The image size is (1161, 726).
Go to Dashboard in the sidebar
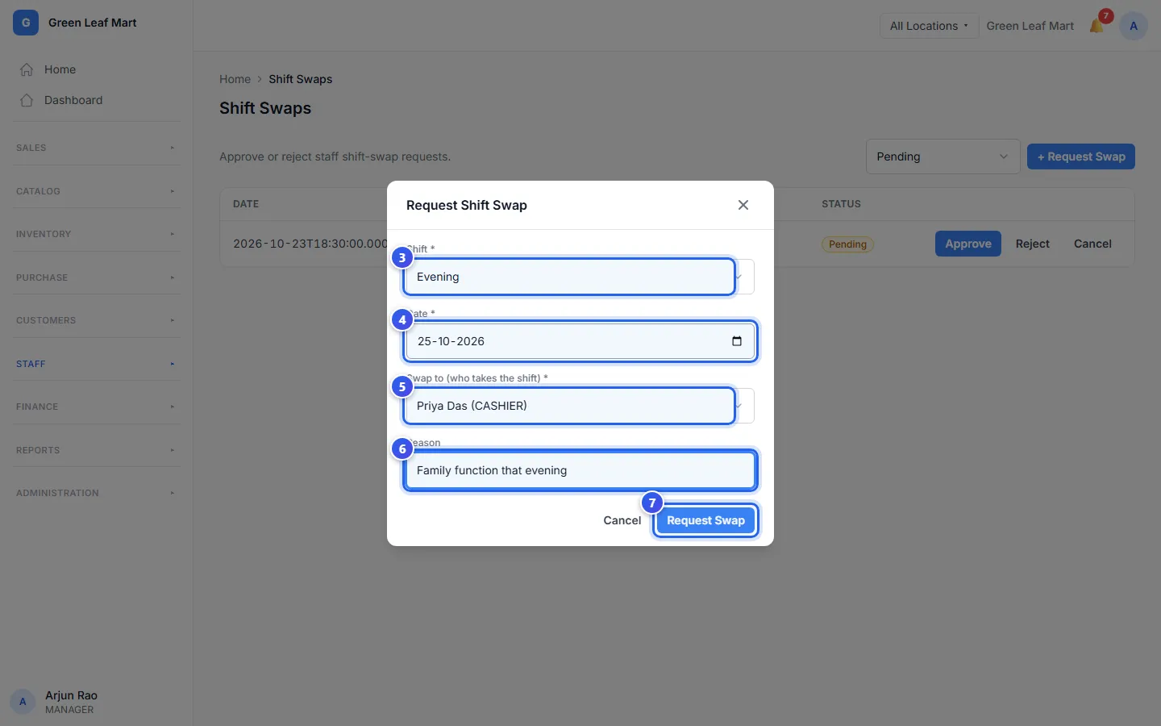point(97,100)
